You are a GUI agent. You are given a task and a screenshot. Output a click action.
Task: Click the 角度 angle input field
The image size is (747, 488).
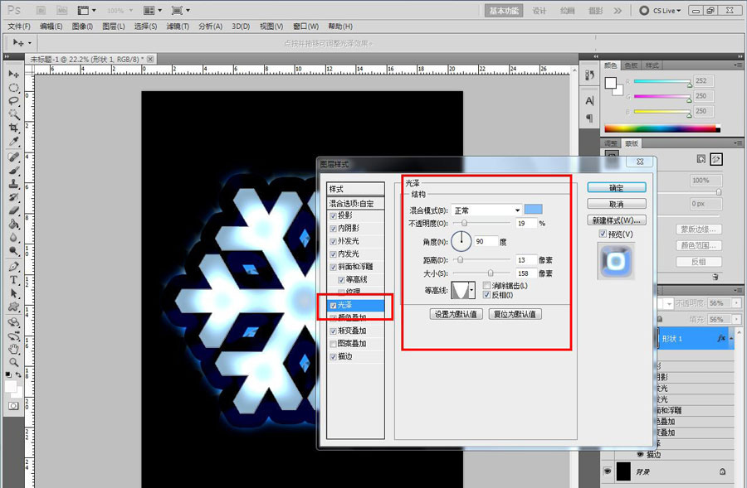point(486,241)
